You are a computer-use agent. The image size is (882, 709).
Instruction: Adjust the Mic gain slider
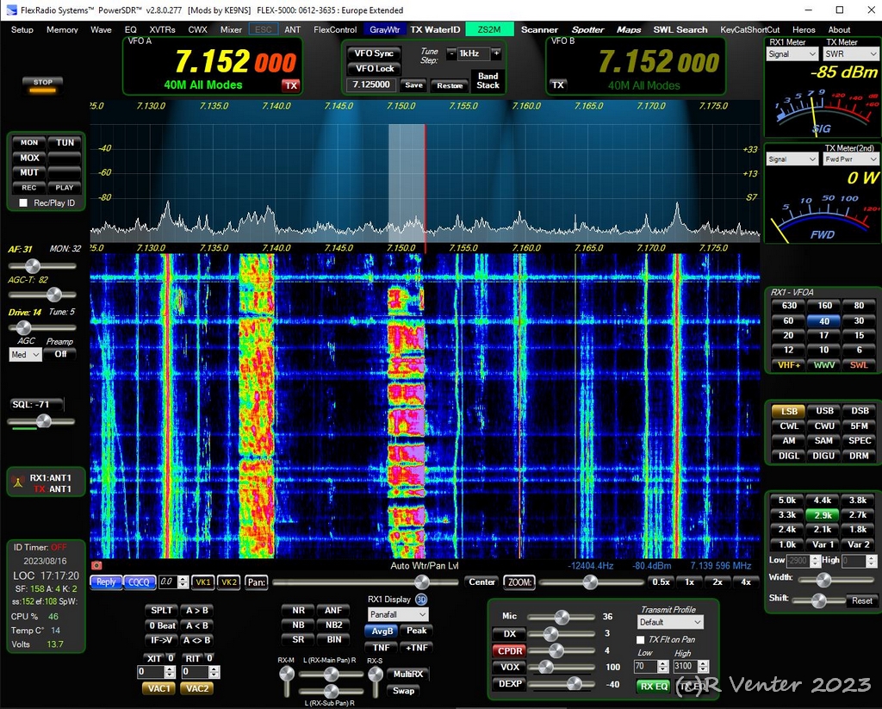pyautogui.click(x=562, y=617)
